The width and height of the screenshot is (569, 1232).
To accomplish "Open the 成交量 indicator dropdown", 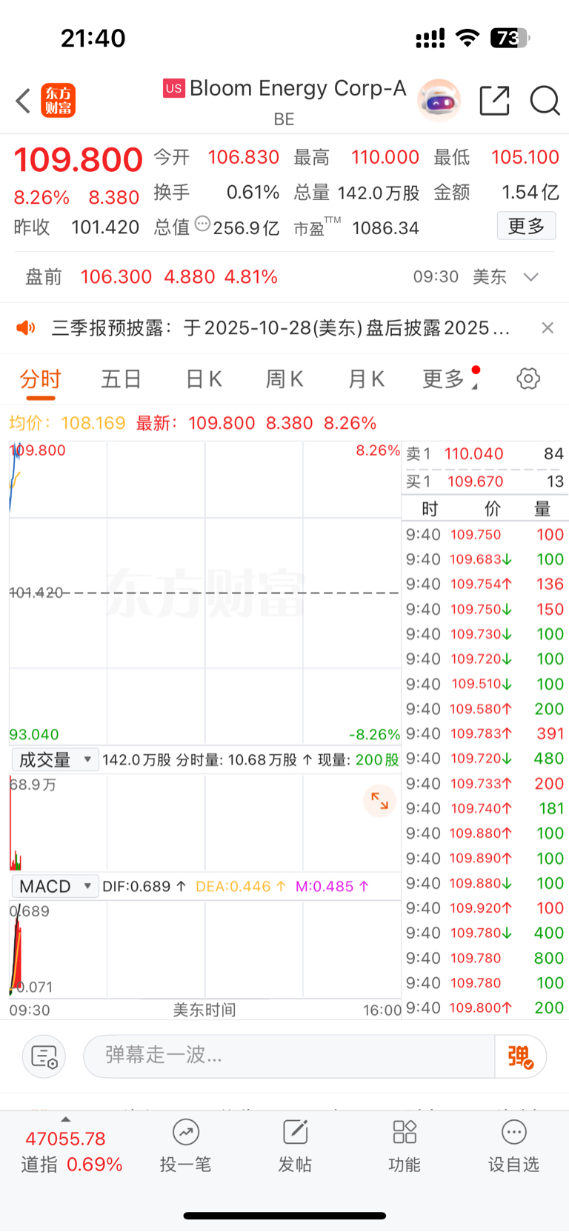I will tap(56, 759).
